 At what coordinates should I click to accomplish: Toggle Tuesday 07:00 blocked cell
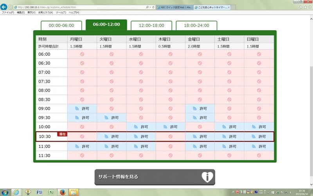(x=112, y=72)
